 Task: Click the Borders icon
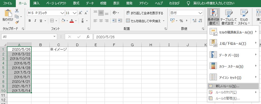(x=52, y=21)
